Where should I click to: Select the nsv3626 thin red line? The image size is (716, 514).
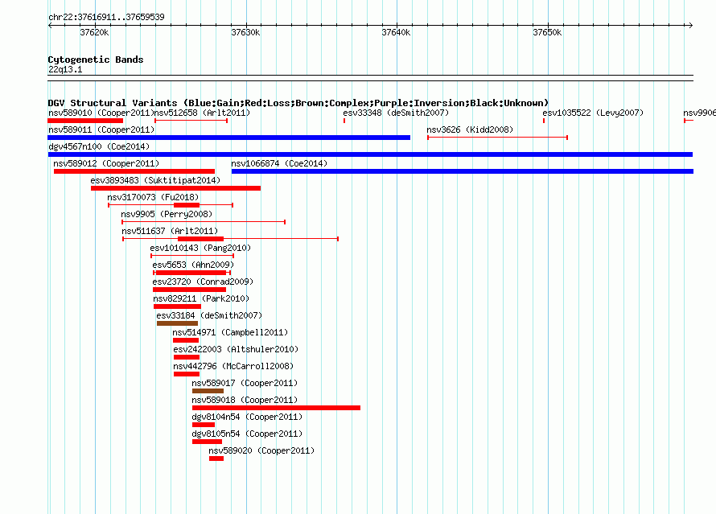point(497,138)
